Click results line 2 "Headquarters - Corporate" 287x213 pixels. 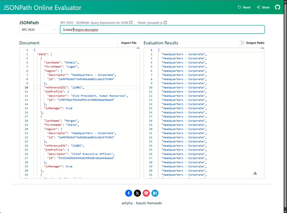pos(184,55)
